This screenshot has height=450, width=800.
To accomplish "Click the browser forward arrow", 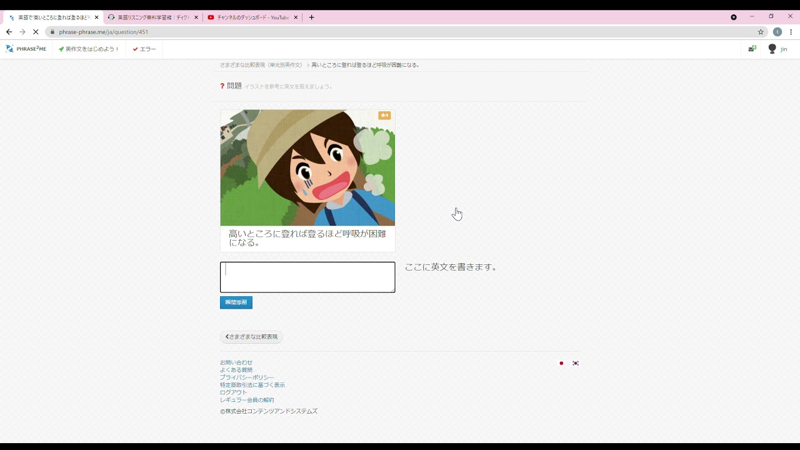I will point(22,32).
